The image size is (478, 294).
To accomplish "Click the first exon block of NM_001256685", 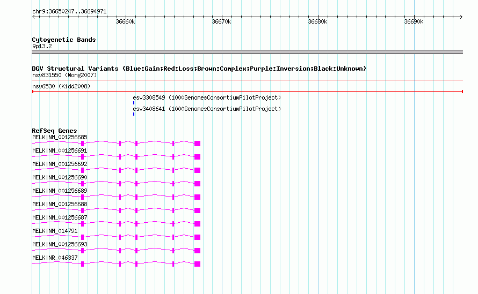I will coord(82,144).
